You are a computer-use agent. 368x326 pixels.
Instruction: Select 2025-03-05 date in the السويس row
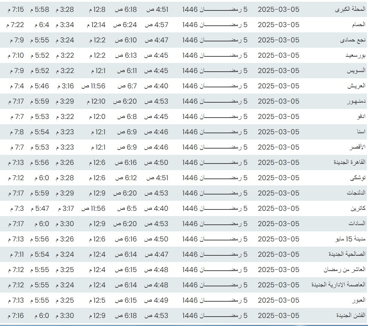click(278, 71)
